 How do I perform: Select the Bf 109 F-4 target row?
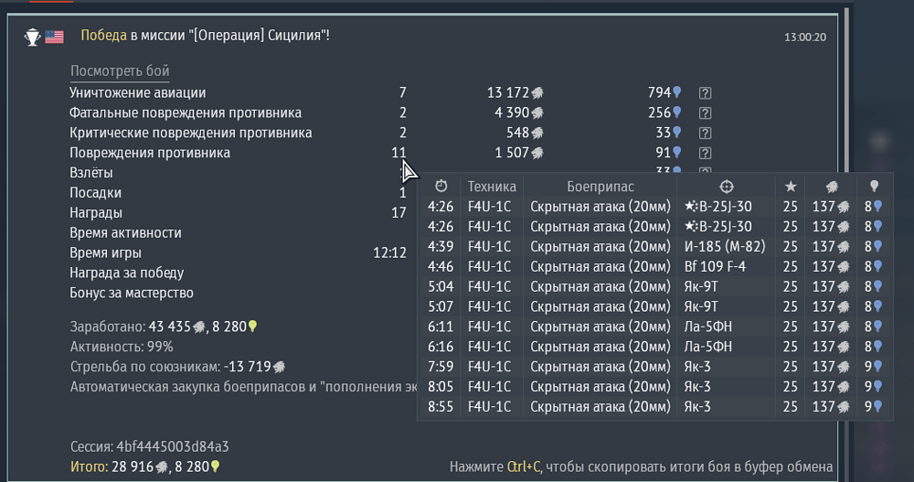654,267
